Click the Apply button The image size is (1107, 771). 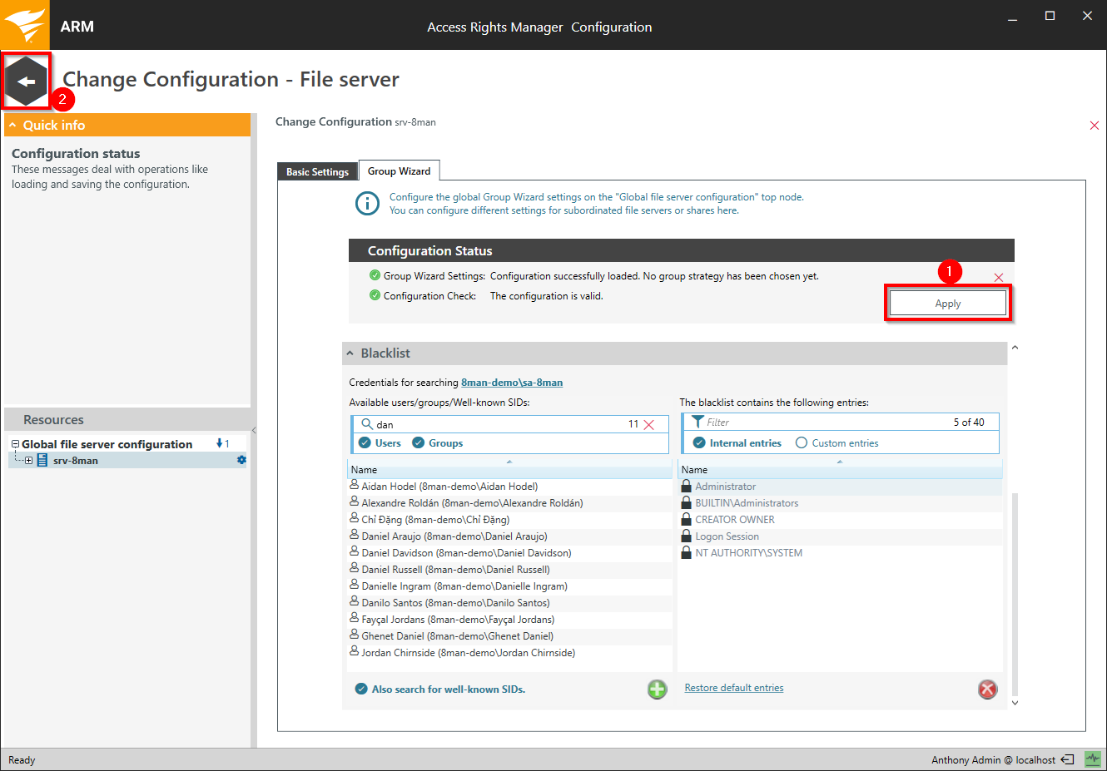[947, 304]
